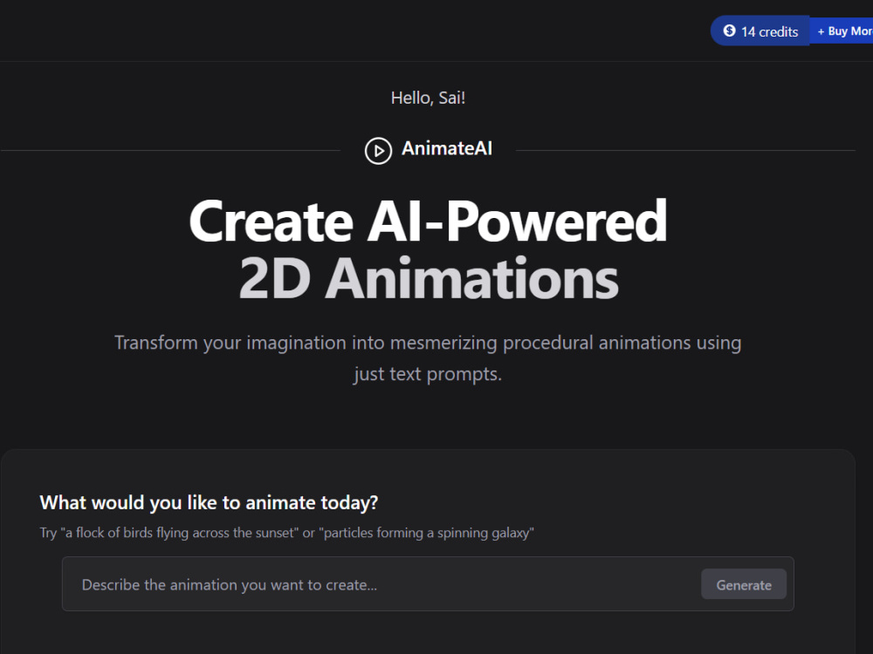The image size is (873, 654).
Task: Click the What would you like to animate today? heading
Action: 209,503
